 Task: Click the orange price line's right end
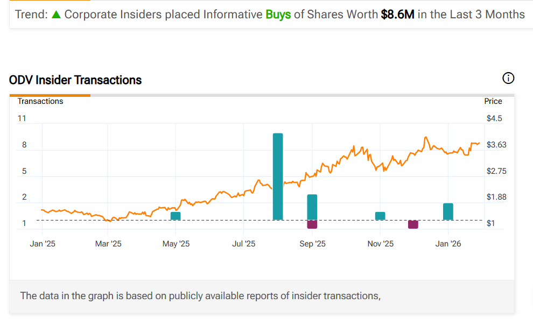tap(478, 143)
